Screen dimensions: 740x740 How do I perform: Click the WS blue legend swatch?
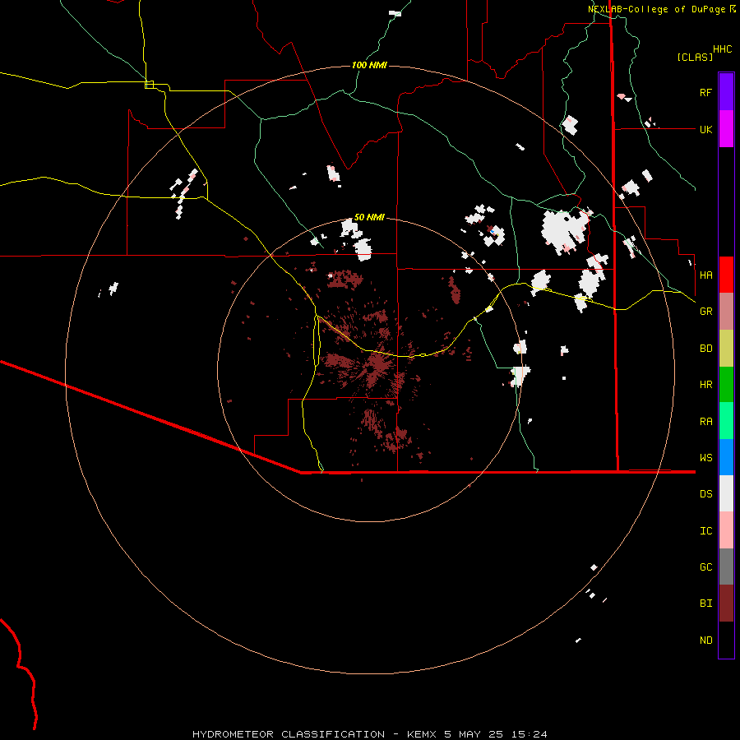click(726, 457)
